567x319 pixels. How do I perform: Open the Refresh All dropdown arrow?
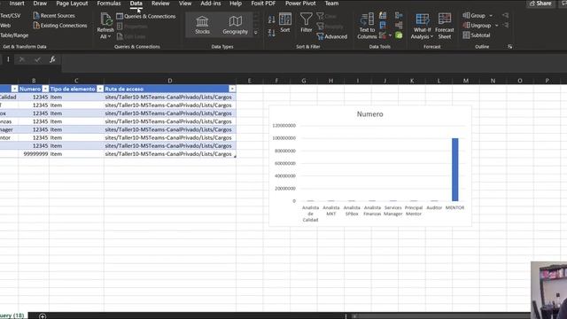pos(109,36)
